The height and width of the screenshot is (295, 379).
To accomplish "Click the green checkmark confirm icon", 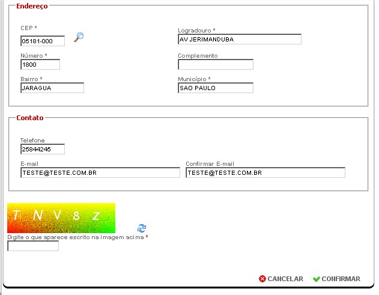I will click(316, 279).
